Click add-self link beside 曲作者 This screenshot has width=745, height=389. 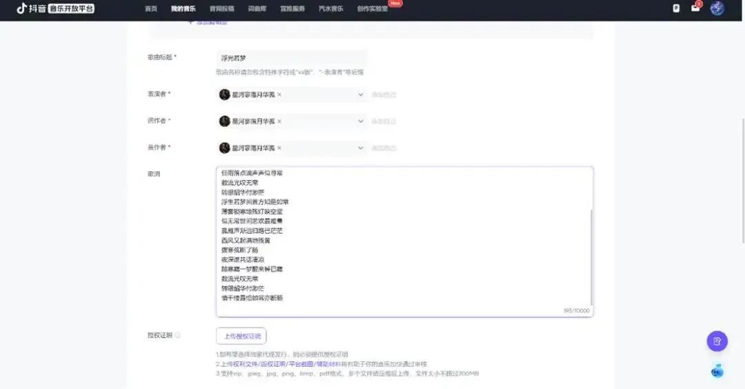(384, 148)
